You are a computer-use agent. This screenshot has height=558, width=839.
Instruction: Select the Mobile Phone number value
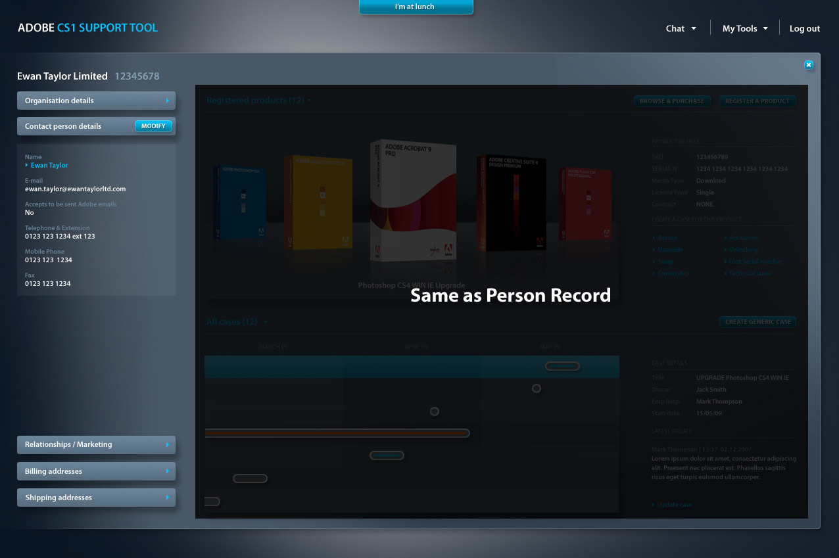coord(49,260)
